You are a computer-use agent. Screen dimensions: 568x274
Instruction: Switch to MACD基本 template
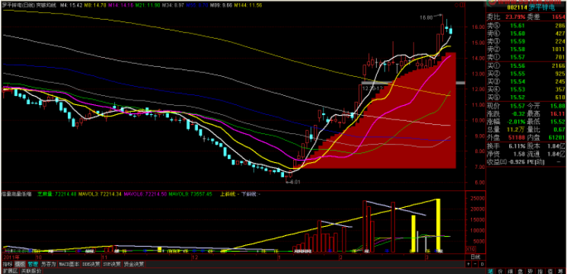pyautogui.click(x=69, y=264)
